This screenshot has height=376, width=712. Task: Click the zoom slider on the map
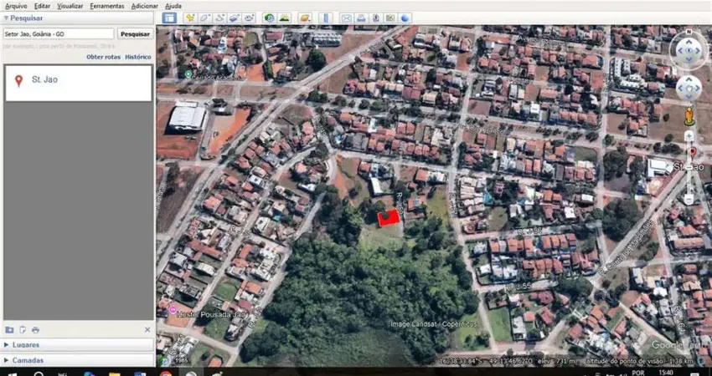coord(689,167)
